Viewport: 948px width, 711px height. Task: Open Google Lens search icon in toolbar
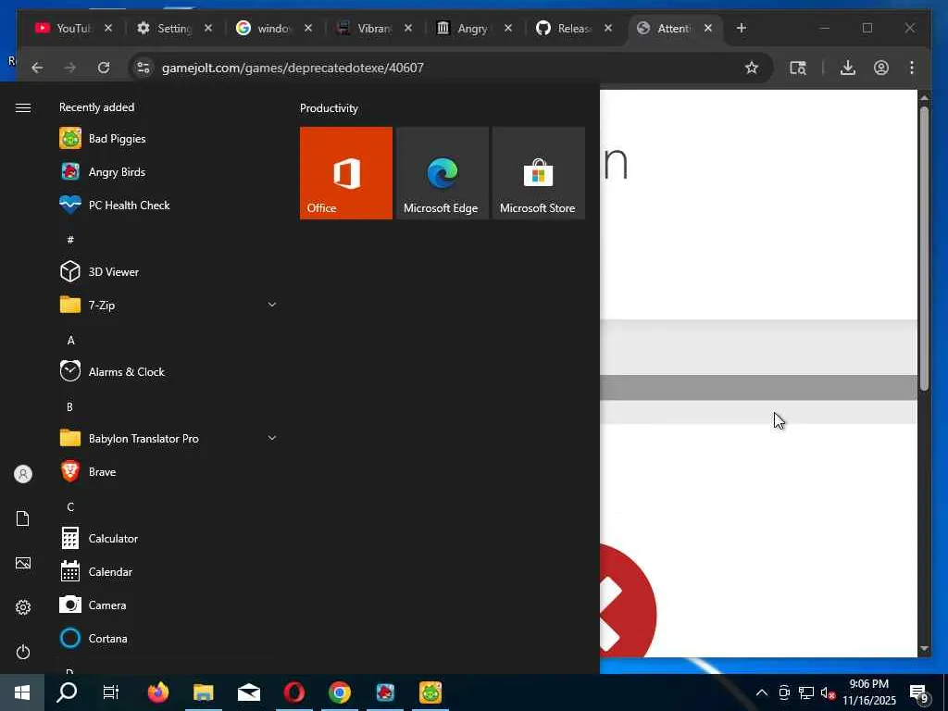click(x=797, y=67)
